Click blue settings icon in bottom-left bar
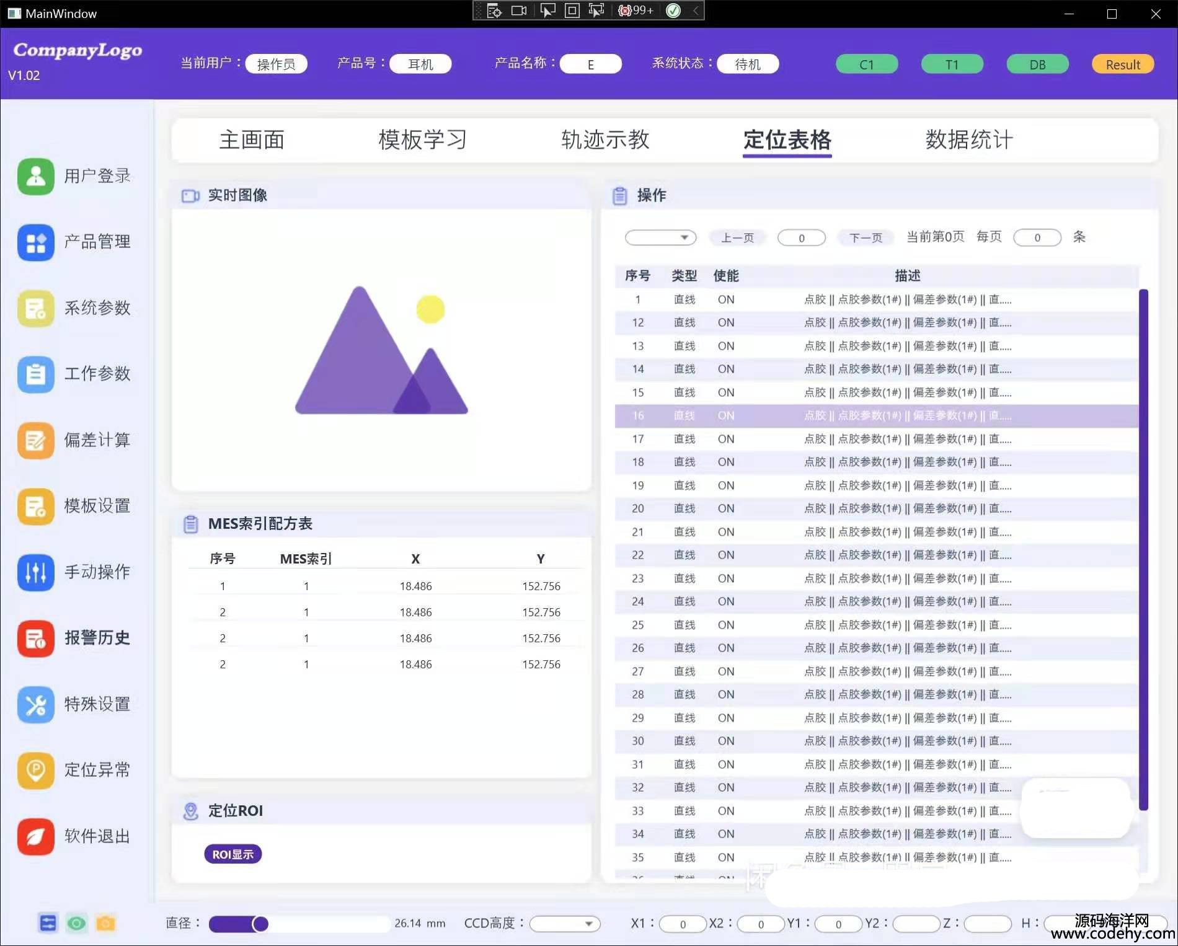 (x=48, y=923)
